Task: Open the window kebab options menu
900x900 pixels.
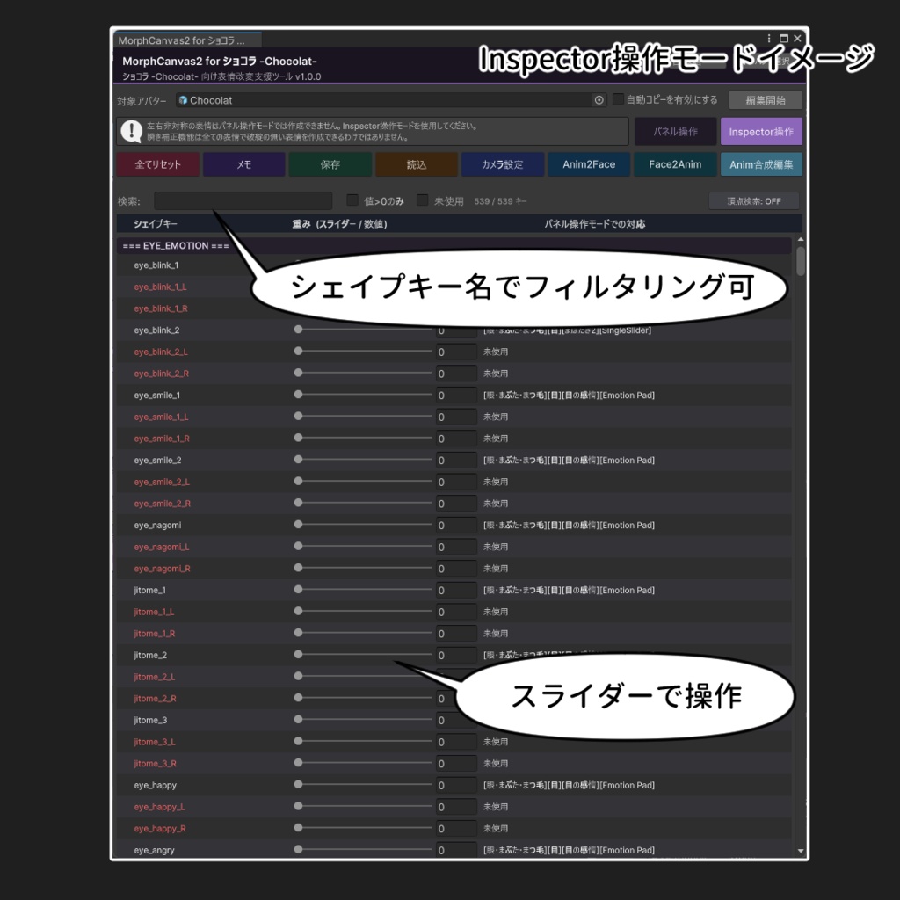Action: (x=768, y=39)
